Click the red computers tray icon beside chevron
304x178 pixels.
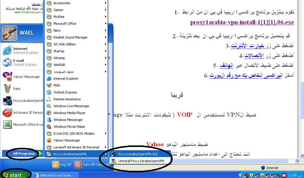246,175
